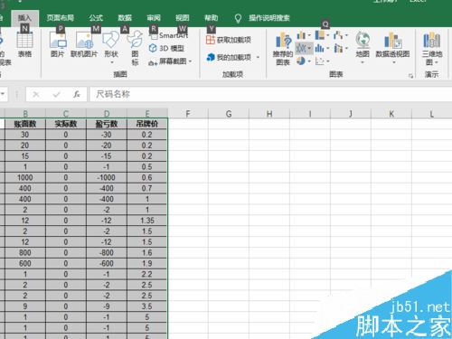Viewport: 452px width, 339px height.
Task: Select column H header
Action: 269,114
